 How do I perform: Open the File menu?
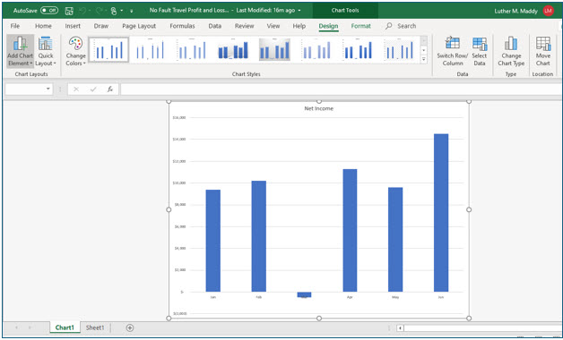(x=15, y=26)
